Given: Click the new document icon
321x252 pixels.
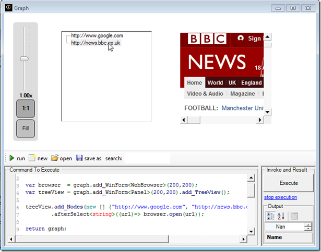Looking at the screenshot, I should coord(32,158).
